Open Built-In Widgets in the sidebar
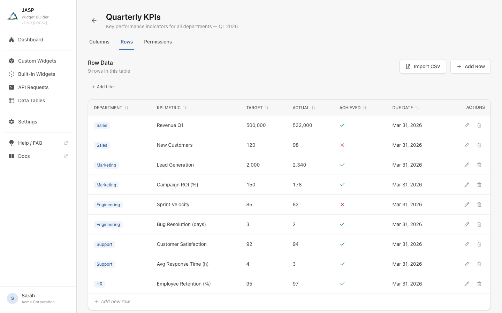Screen dimensions: 502x313 pos(36,74)
